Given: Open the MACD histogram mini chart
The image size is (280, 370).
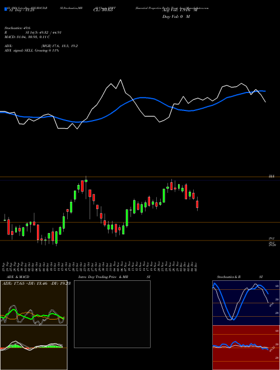Looking at the screenshot, I should click(x=34, y=348).
